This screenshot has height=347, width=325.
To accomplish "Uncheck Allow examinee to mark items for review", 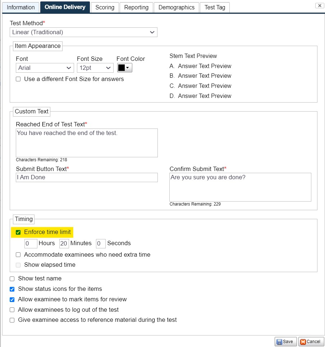I will [12, 299].
